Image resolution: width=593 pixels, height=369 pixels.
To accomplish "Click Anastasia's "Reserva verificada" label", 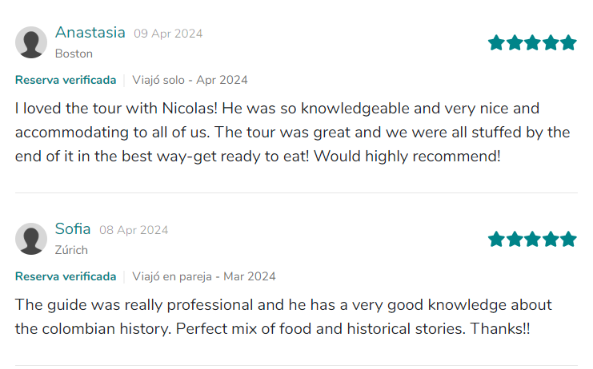I will pos(66,80).
